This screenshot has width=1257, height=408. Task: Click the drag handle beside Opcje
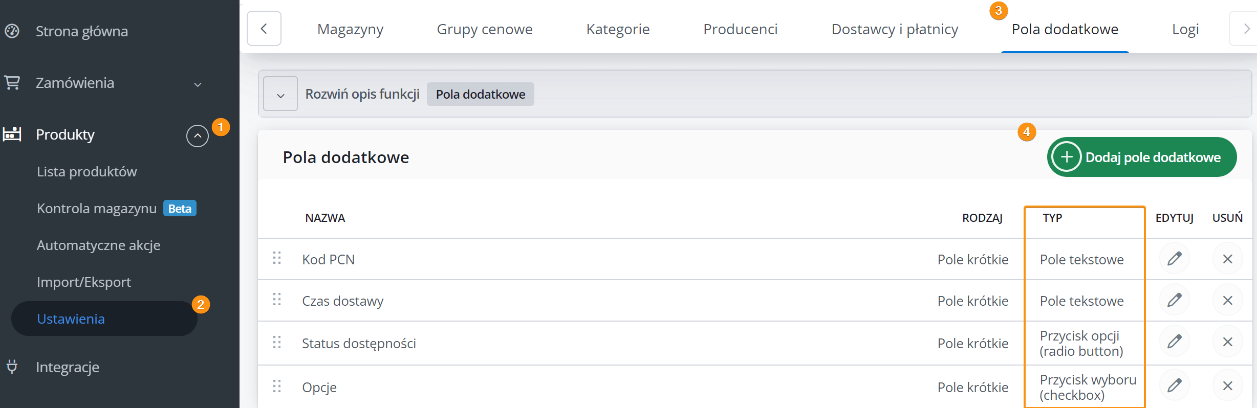[x=277, y=386]
